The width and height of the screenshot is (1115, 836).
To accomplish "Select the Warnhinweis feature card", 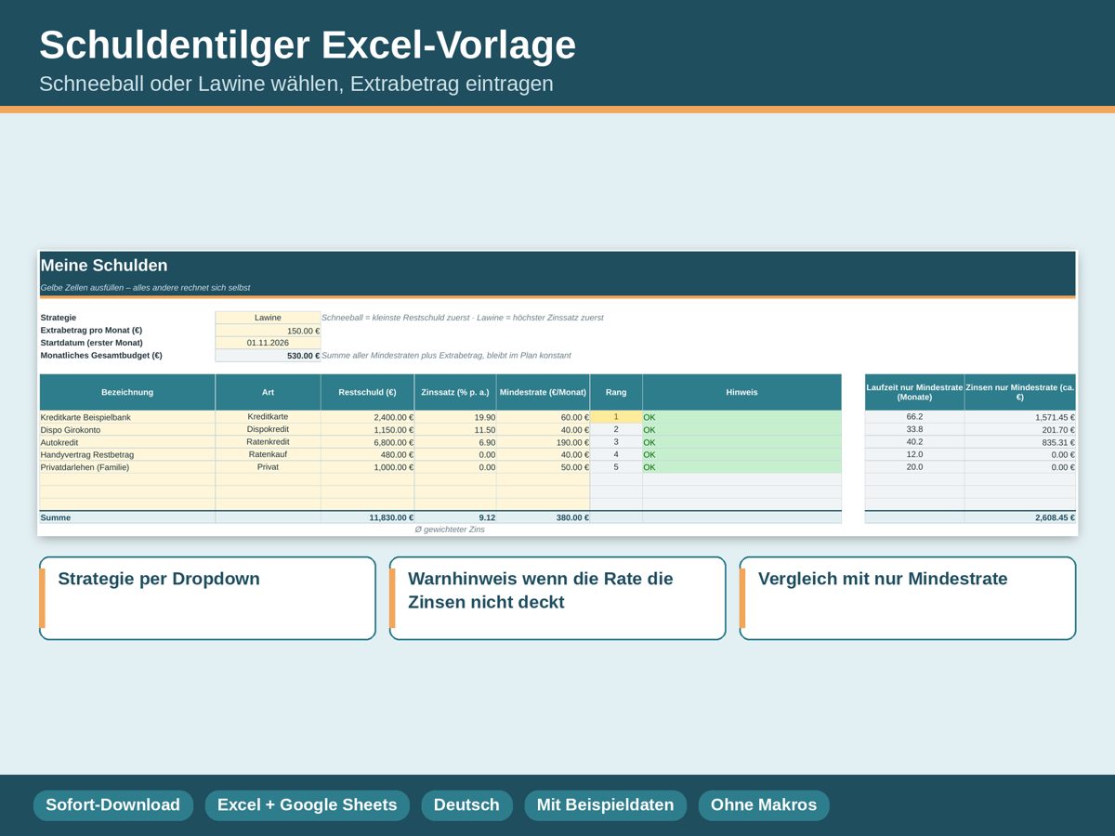I will tap(557, 598).
